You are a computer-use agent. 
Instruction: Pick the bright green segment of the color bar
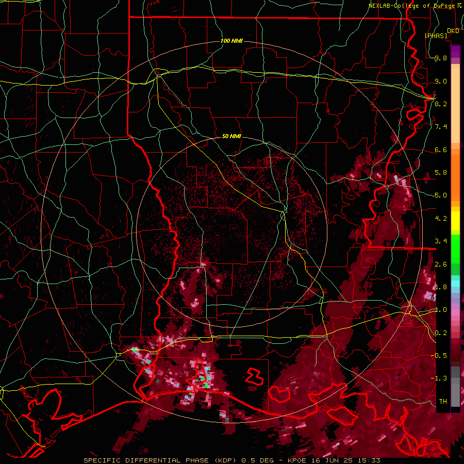455,248
